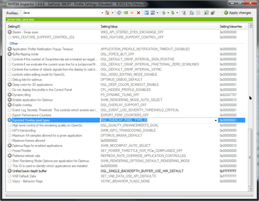The height and width of the screenshot is (201, 259).
Task: Click the SettingValue column header
Action: pos(109,26)
